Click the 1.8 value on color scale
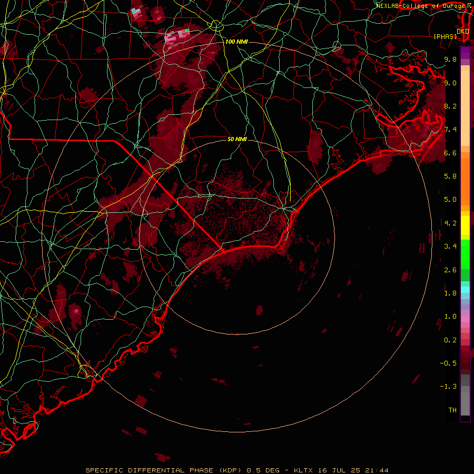This screenshot has height=474, width=474. (x=450, y=293)
